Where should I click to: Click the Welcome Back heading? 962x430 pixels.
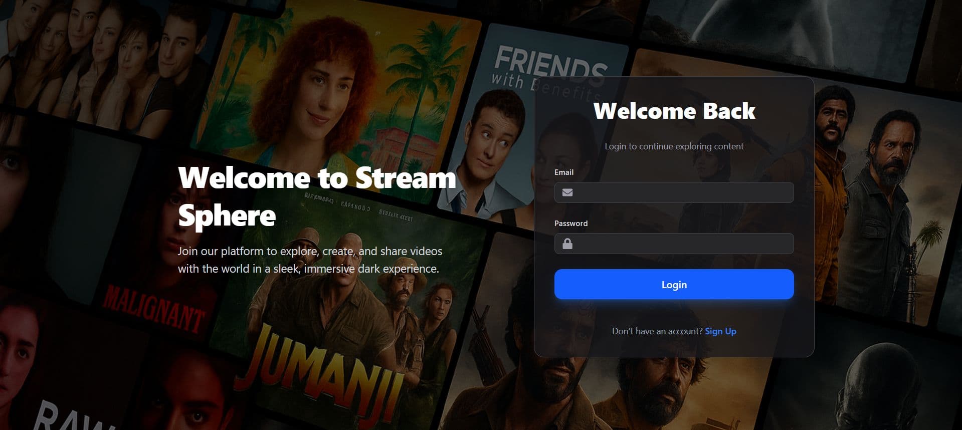(x=674, y=111)
